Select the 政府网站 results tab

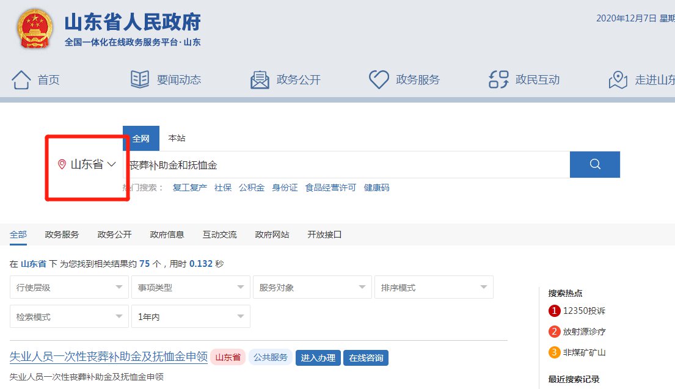point(272,234)
